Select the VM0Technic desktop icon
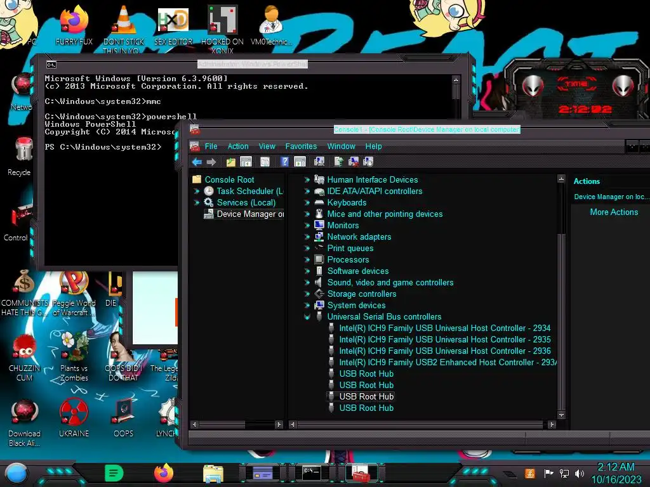This screenshot has width=650, height=487. tap(271, 25)
